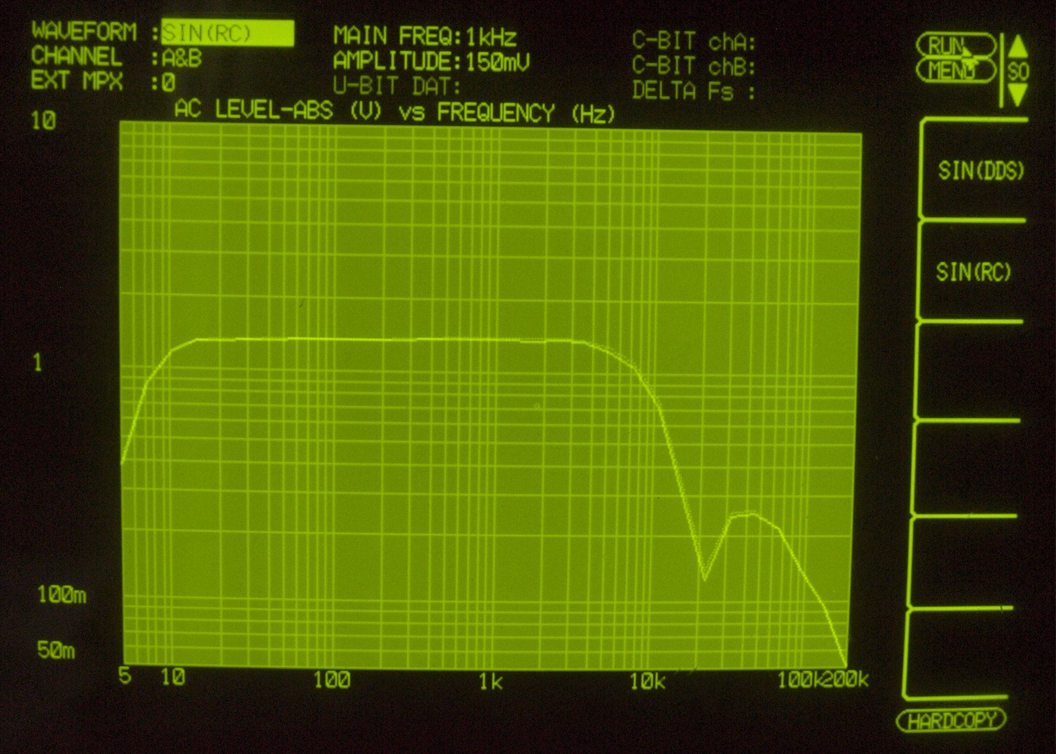
Task: Click the up arrow above SO
Action: [x=1017, y=47]
